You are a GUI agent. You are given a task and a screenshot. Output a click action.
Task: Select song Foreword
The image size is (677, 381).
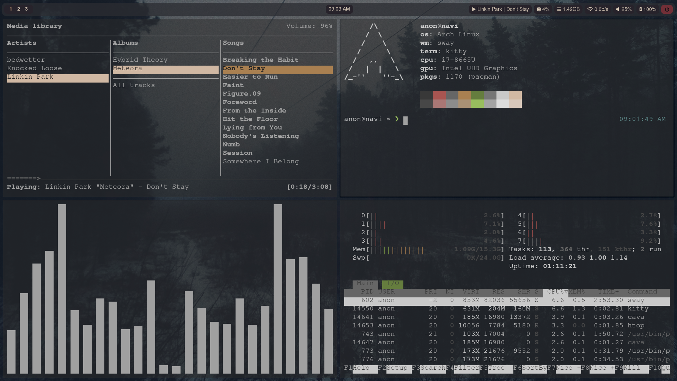click(x=277, y=102)
